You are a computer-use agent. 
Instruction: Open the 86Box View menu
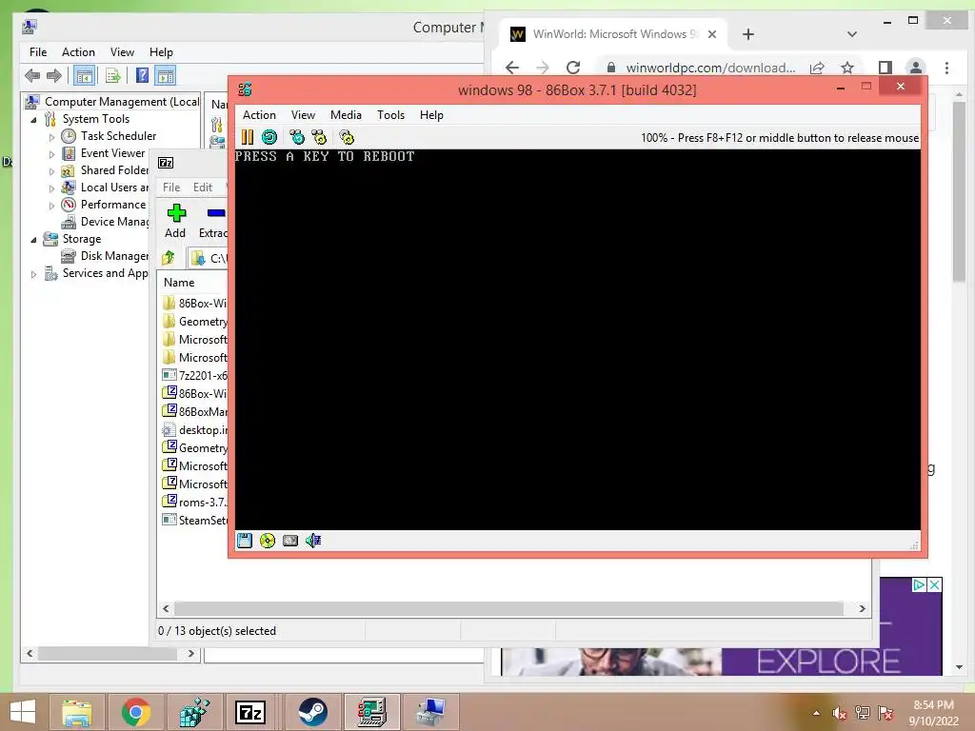(x=303, y=115)
